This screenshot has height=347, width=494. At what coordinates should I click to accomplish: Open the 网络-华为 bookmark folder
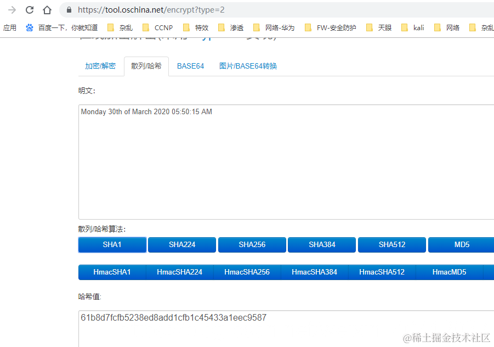coord(274,28)
